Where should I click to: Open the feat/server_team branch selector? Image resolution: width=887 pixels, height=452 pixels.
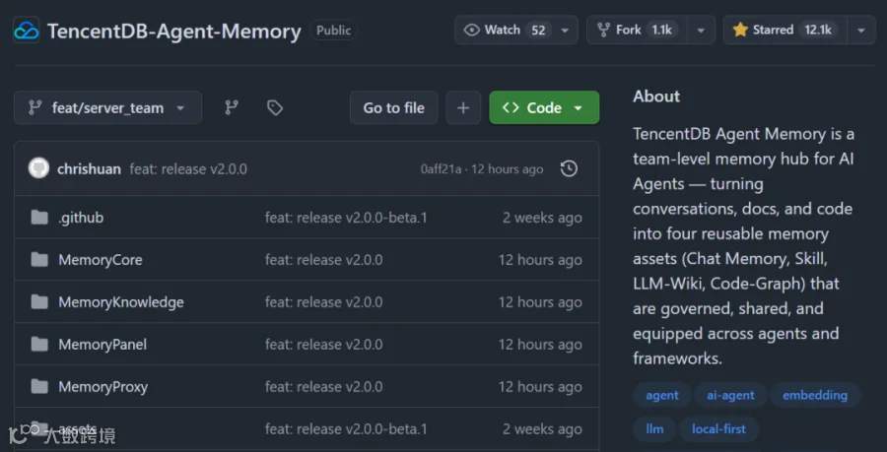[108, 107]
